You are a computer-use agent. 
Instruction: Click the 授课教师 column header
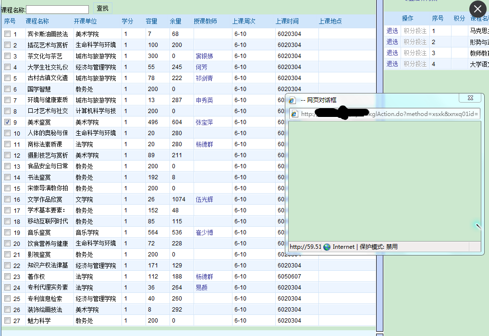click(x=205, y=21)
